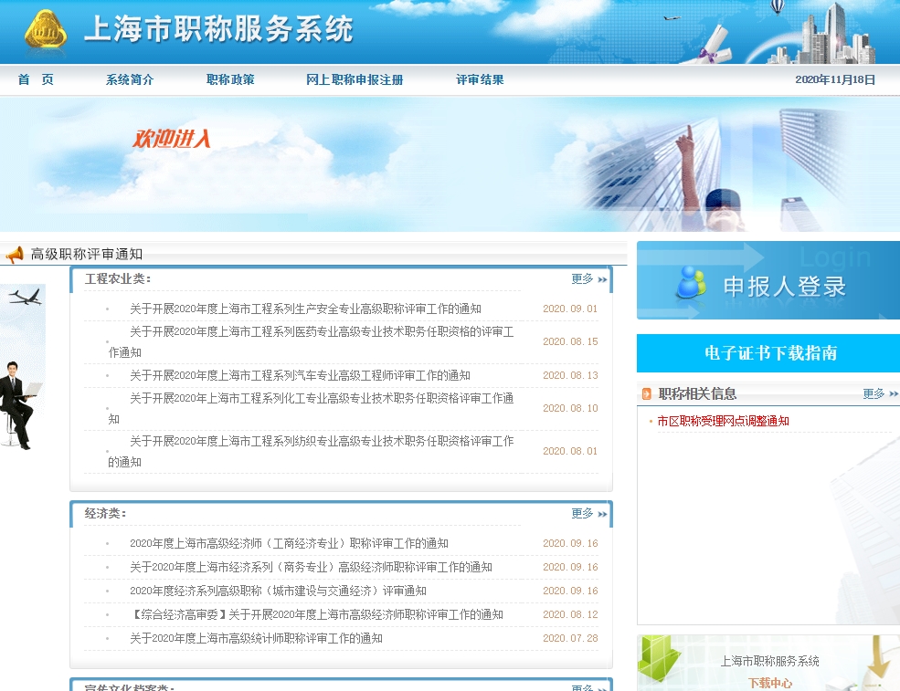Open the 电子证书下载指南 button

[x=768, y=353]
